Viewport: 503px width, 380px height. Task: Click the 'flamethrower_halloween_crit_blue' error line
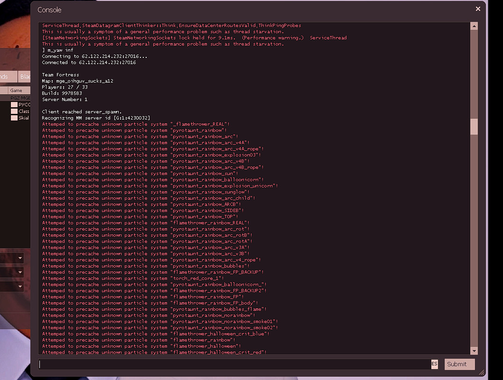coord(156,334)
